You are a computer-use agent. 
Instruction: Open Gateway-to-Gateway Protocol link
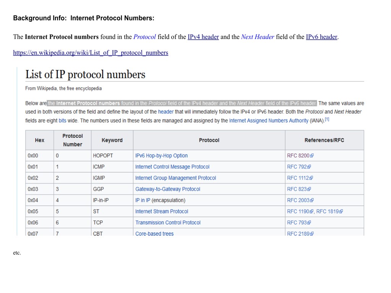click(167, 189)
